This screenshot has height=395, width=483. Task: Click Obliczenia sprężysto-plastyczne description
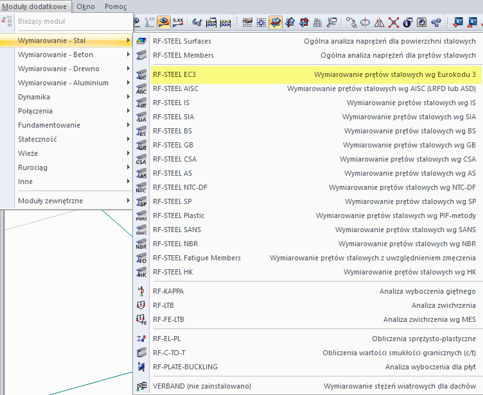(424, 339)
